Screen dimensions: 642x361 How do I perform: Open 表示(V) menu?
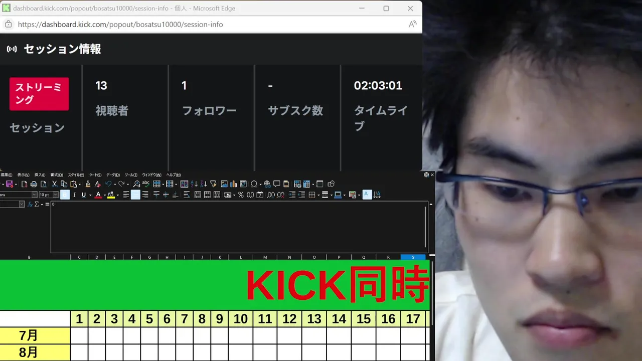coord(24,175)
